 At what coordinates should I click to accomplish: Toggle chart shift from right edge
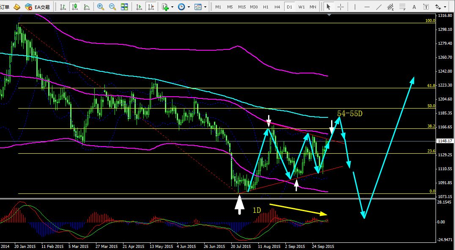click(x=151, y=7)
